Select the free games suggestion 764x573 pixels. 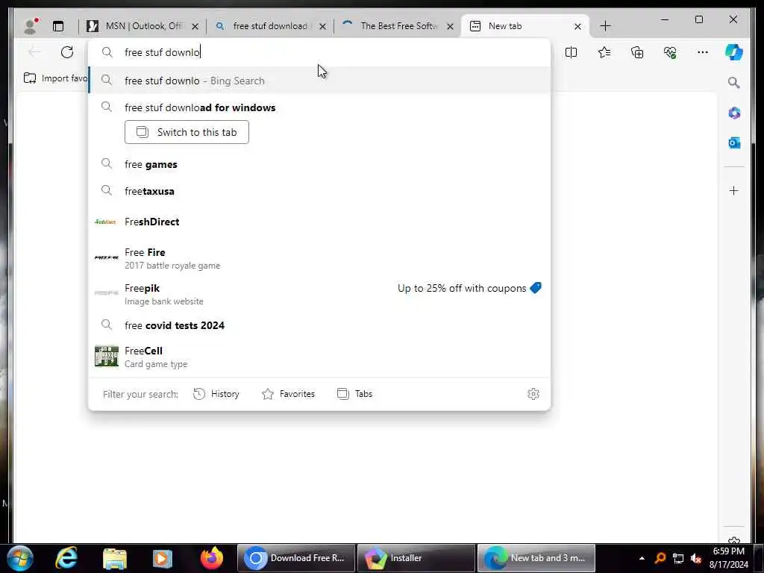(319, 164)
